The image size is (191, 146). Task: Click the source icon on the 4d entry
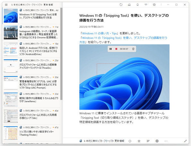pos(21,10)
